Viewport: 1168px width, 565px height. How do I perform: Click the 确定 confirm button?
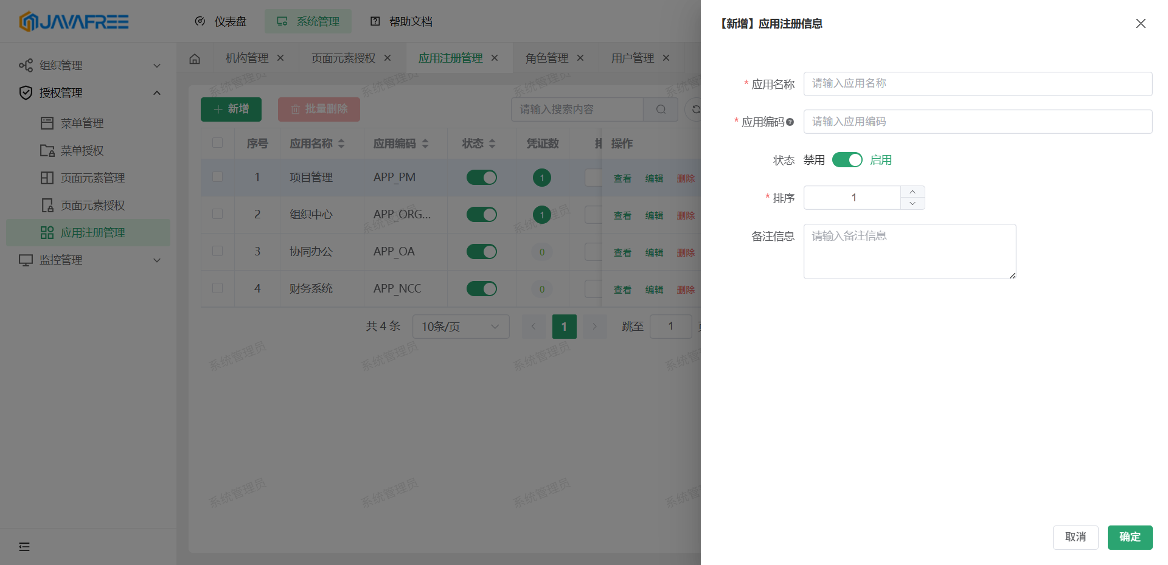pyautogui.click(x=1130, y=537)
